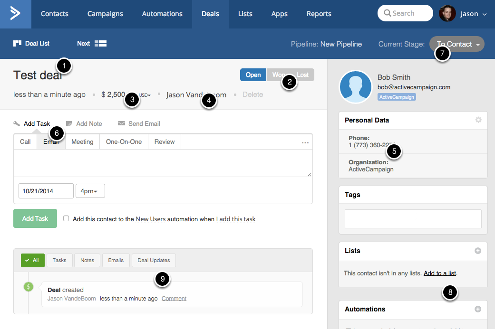Click the list view icon beside Next

[100, 44]
